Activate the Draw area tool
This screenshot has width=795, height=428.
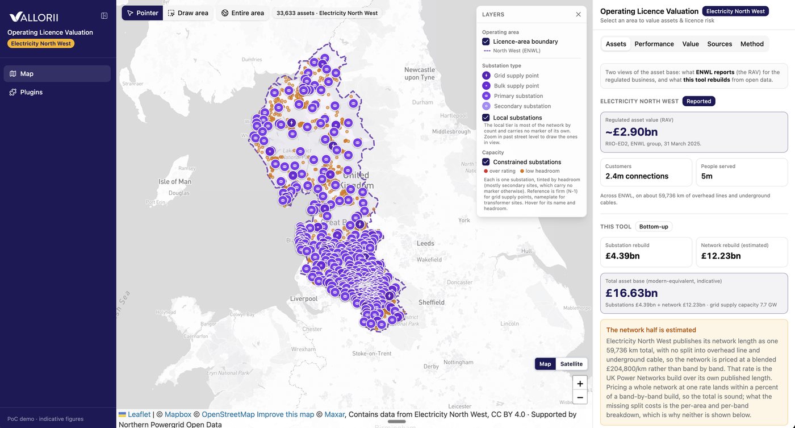tap(189, 13)
